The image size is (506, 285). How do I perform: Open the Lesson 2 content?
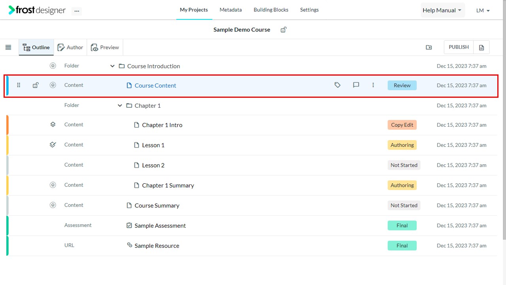(x=153, y=165)
